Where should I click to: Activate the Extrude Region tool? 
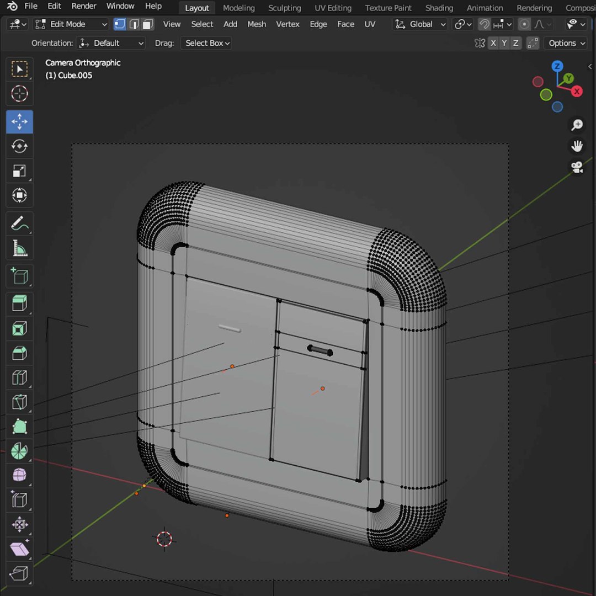(19, 303)
